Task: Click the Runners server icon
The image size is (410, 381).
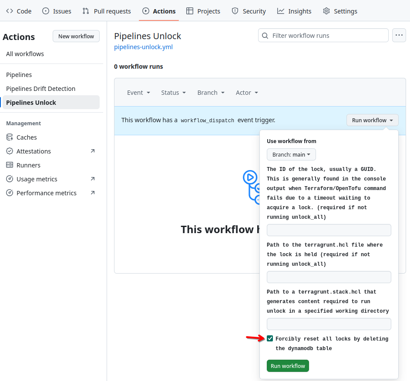Action: tap(10, 165)
